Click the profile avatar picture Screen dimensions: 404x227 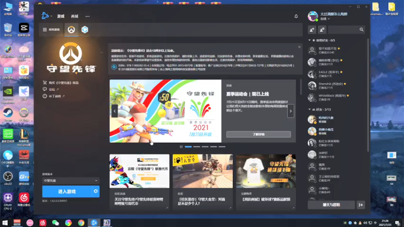coord(313,16)
